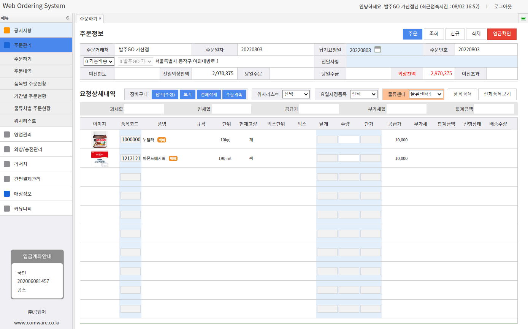Viewport: 528px width, 329px height.
Task: Click the orange 공지사항 menu icon
Action: (7, 30)
